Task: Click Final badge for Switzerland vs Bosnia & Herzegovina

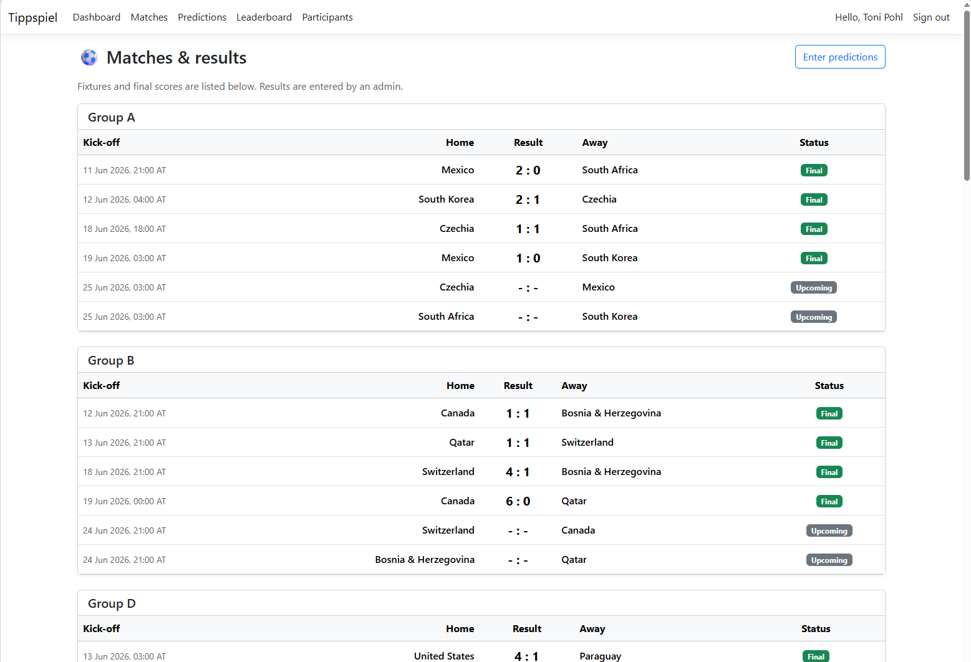Action: click(829, 472)
